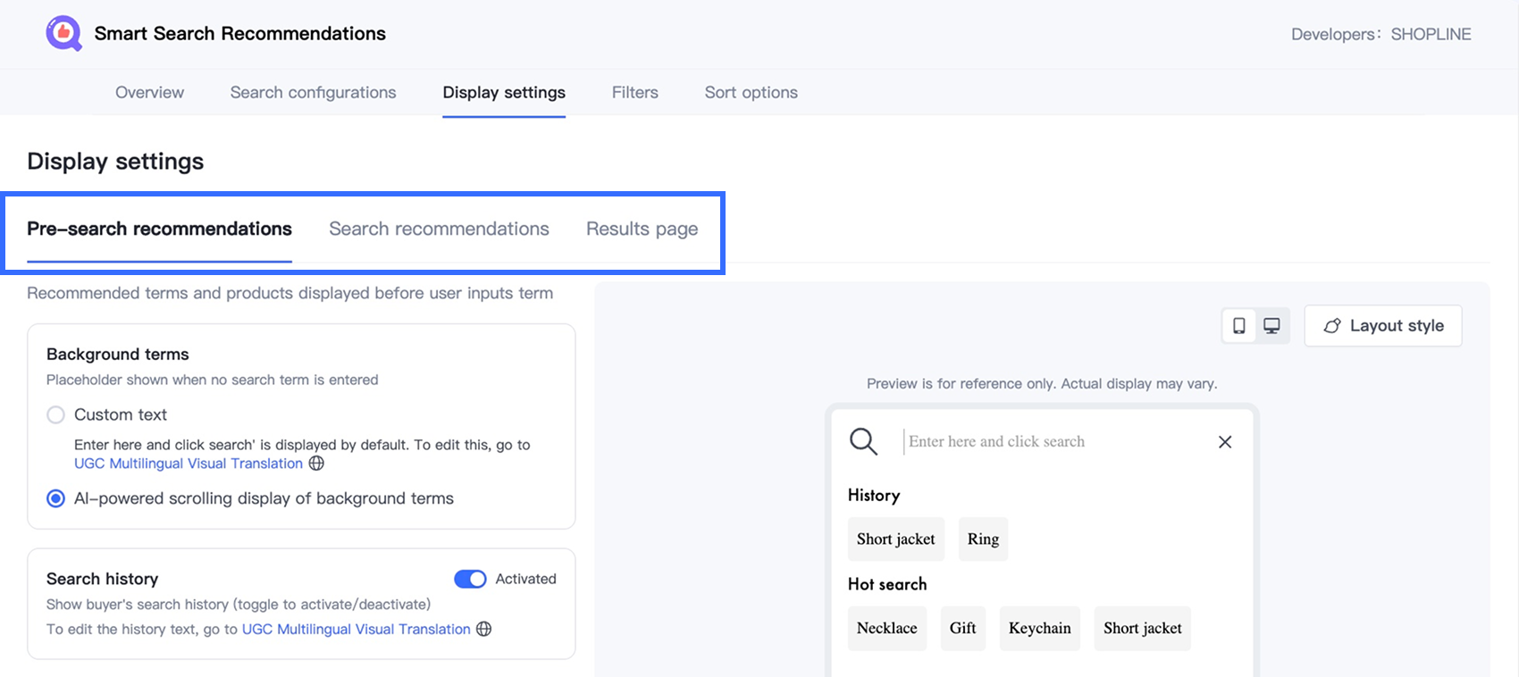Click the Necklace hot search tag
Viewport: 1519px width, 677px height.
(886, 628)
